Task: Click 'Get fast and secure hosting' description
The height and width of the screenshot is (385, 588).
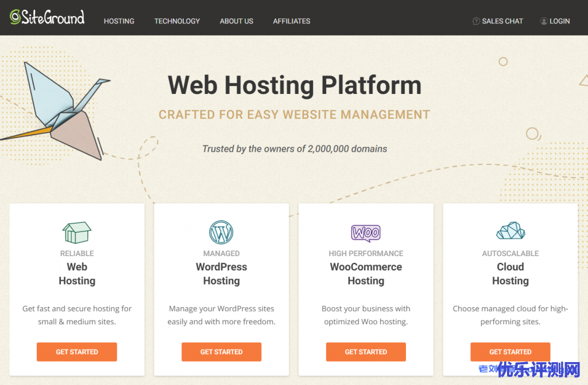Action: pos(77,315)
